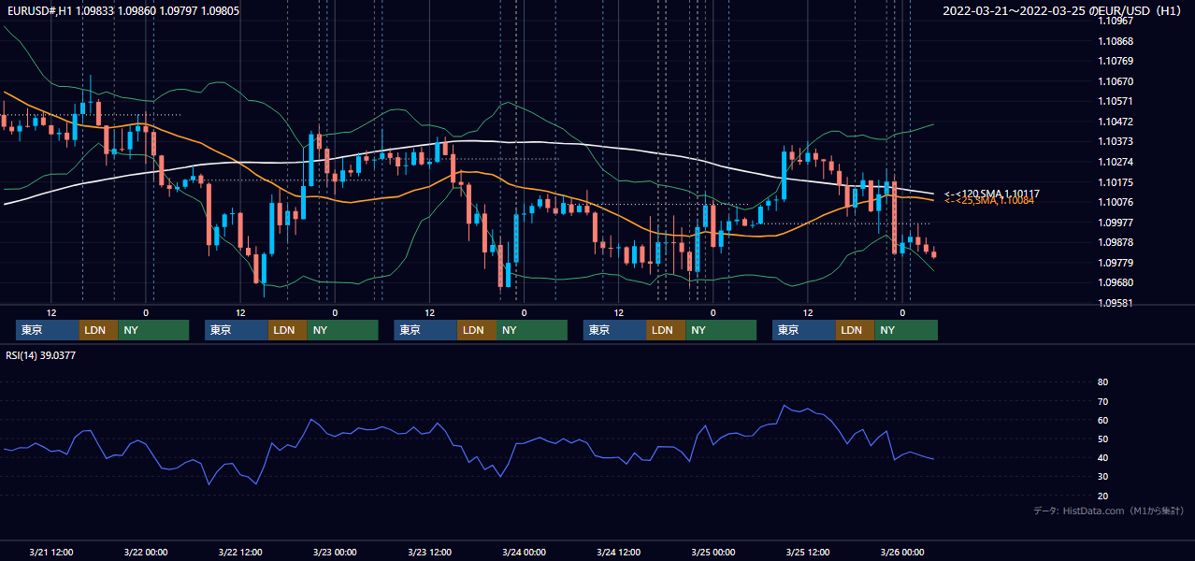
Task: Click price axis value 1.10967
Action: [1116, 21]
